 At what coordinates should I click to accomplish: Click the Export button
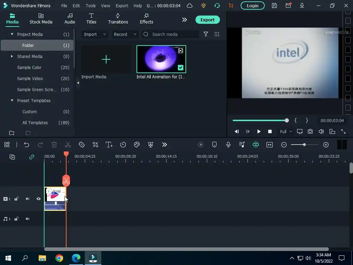click(x=208, y=20)
